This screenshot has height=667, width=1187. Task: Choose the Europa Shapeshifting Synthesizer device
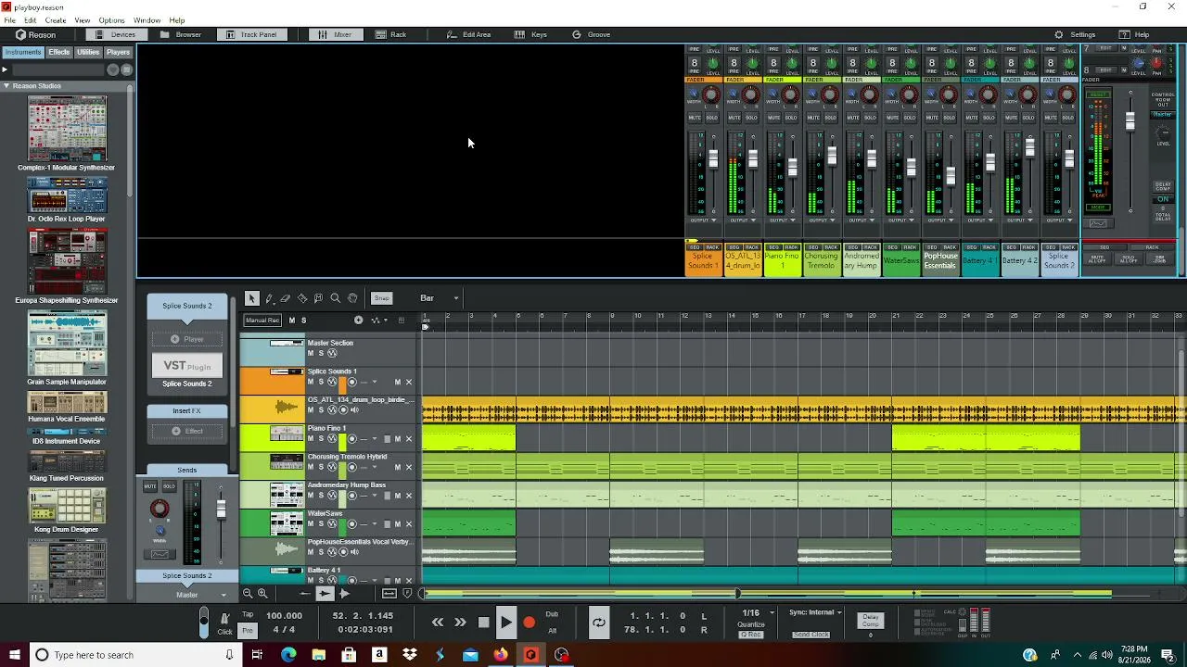tap(67, 267)
